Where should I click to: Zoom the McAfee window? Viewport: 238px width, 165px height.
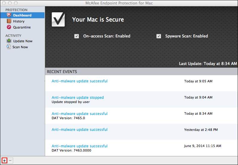(x=16, y=3)
